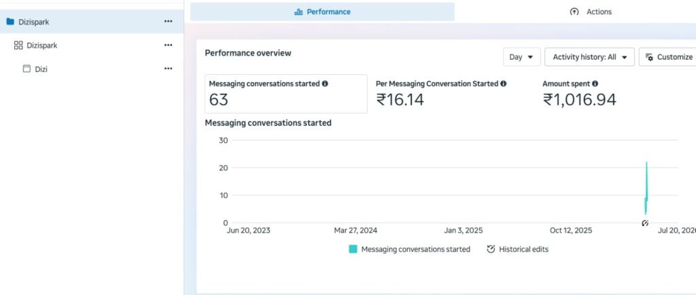Click the teal spike in the chart

coord(646,188)
